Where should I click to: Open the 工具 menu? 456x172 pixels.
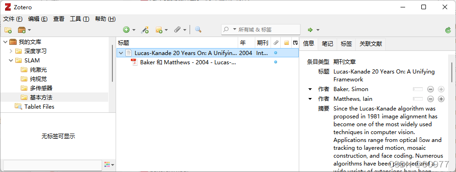pyautogui.click(x=80, y=19)
